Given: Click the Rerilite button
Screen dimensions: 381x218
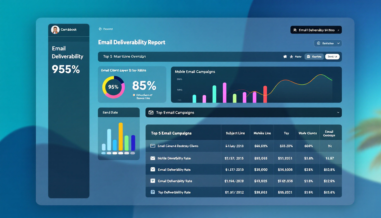Looking at the screenshot, I should tap(314, 57).
